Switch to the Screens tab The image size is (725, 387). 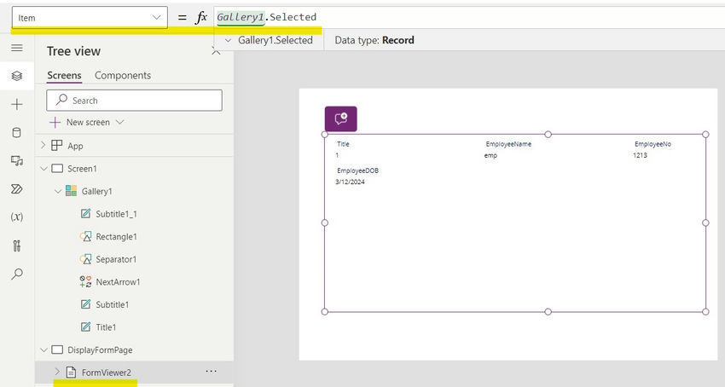64,75
